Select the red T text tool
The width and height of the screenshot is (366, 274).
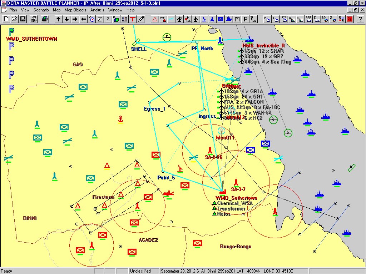tap(133, 19)
